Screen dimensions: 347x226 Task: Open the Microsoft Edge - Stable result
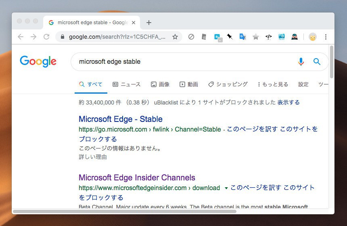click(x=120, y=119)
